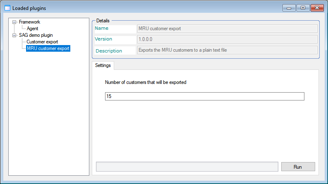This screenshot has height=184, width=328.
Task: Select the Framework tree item
Action: pos(29,22)
